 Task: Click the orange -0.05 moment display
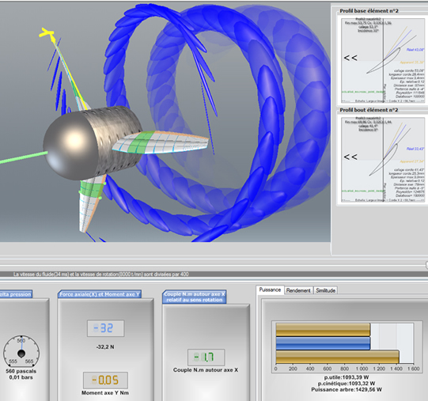105,380
